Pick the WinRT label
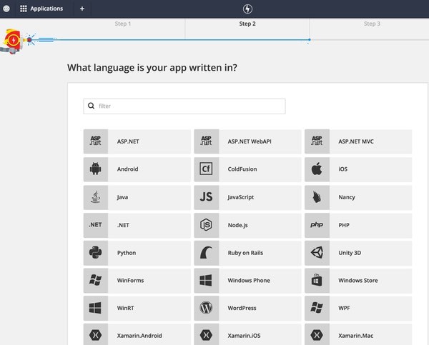The width and height of the screenshot is (429, 345). point(126,308)
